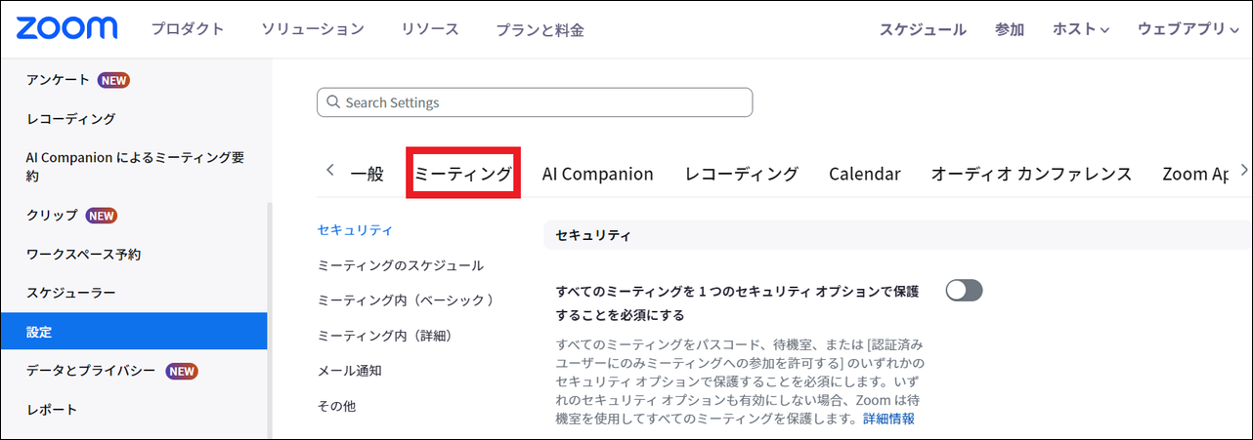Open レポート in the sidebar
Image resolution: width=1253 pixels, height=440 pixels.
click(x=52, y=410)
